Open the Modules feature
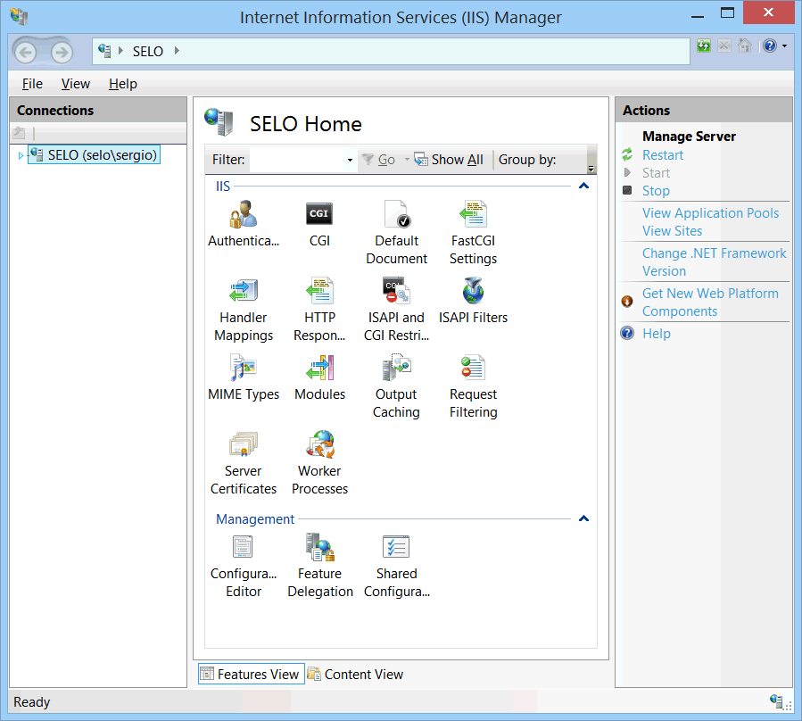This screenshot has height=721, width=802. [x=319, y=377]
